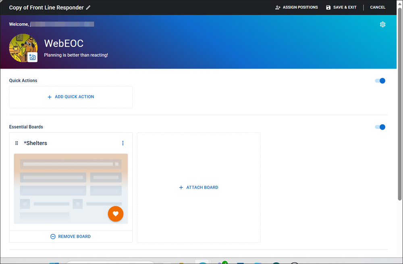The image size is (403, 264).
Task: Add a new quick action
Action: point(71,97)
